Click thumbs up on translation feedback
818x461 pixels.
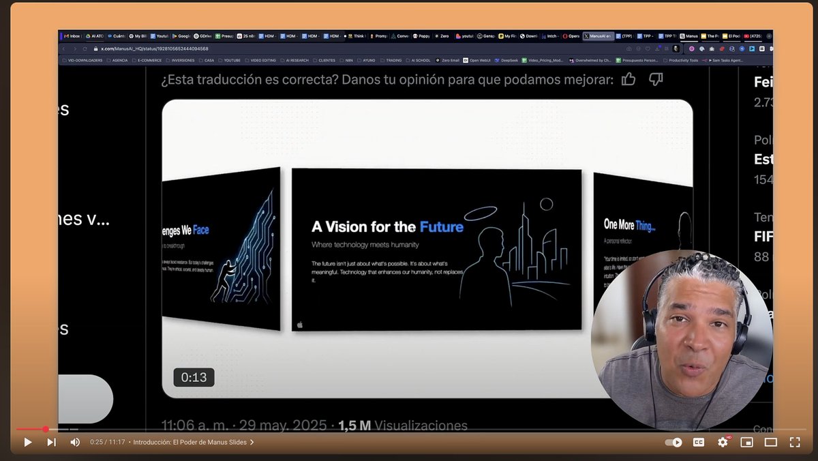(628, 80)
